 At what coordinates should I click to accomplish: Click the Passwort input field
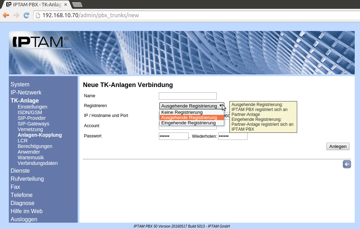[x=173, y=136]
